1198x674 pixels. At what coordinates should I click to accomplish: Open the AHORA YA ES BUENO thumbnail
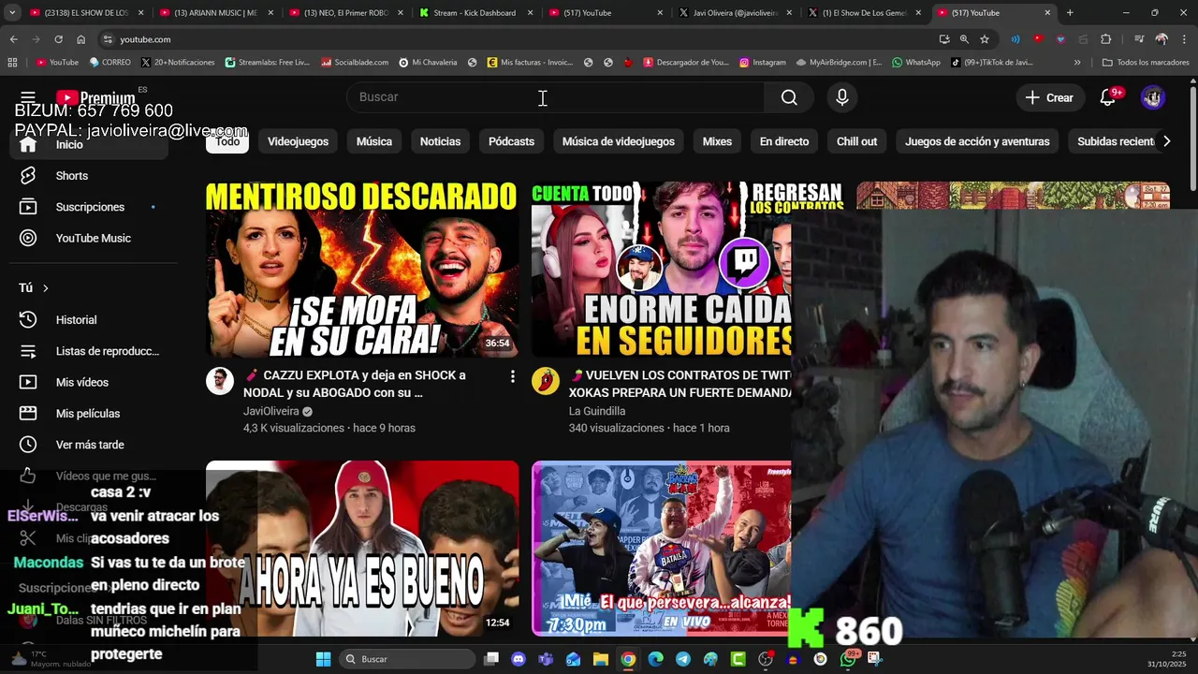(362, 548)
